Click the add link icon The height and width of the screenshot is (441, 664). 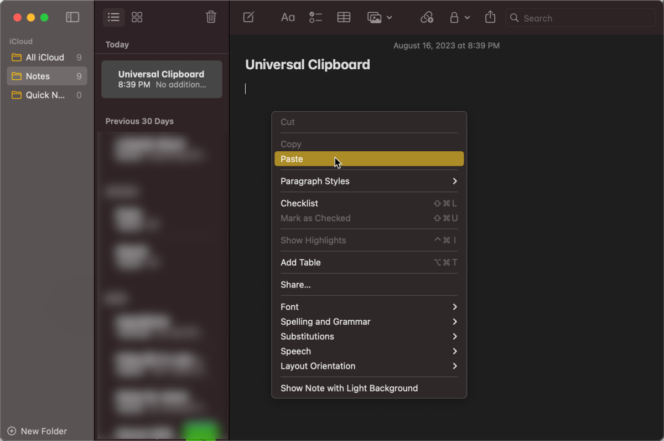tap(427, 17)
